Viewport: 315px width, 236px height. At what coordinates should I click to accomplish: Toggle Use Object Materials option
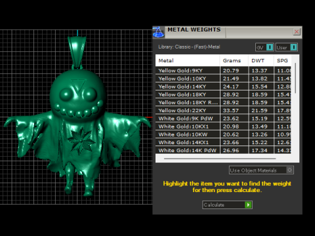pyautogui.click(x=261, y=170)
